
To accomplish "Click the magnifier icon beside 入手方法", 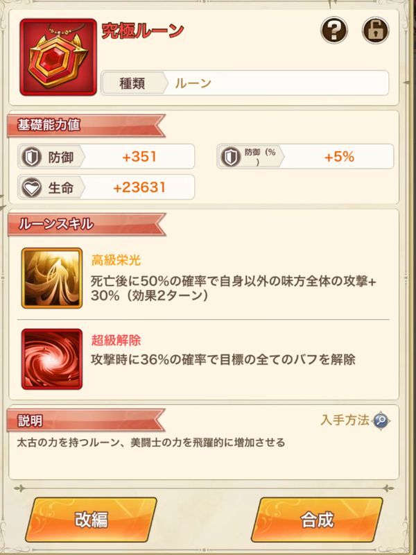I will 381,421.
